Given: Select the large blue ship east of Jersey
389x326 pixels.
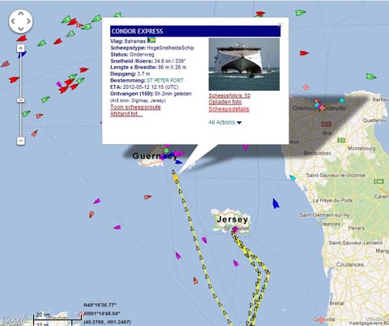Looking at the screenshot, I should pos(276,204).
